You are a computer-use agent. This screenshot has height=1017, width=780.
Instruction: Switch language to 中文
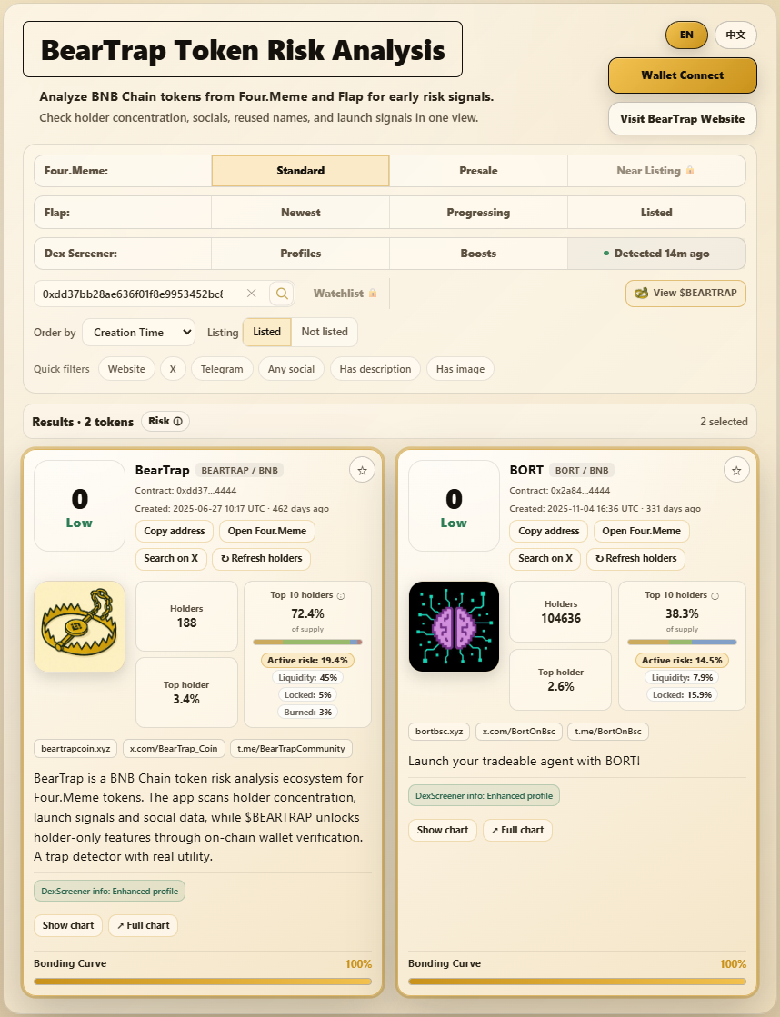pos(735,35)
